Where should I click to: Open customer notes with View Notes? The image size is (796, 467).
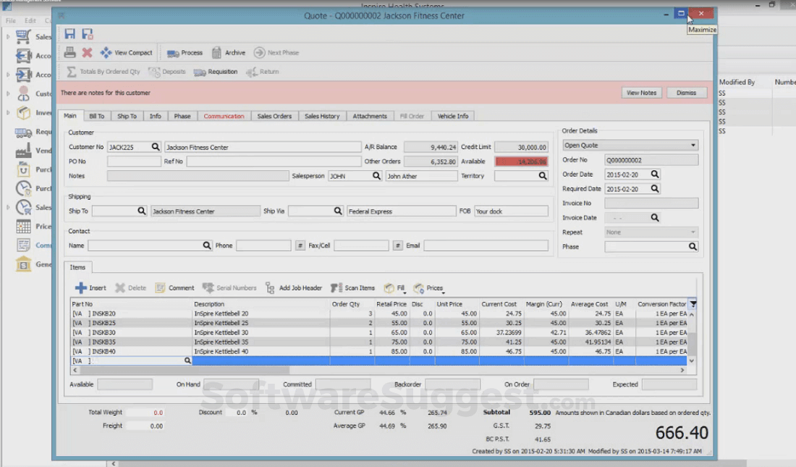click(641, 93)
